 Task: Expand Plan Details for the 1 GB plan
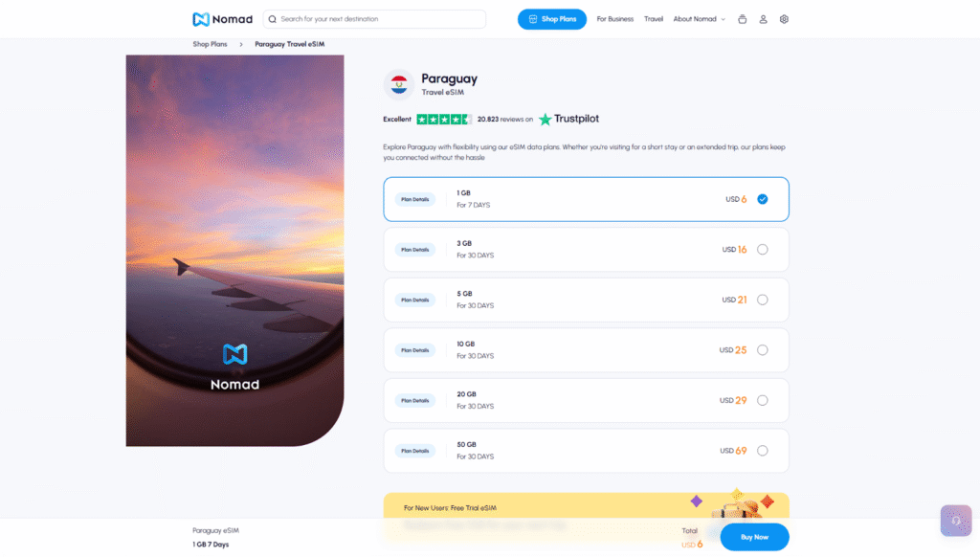(414, 199)
